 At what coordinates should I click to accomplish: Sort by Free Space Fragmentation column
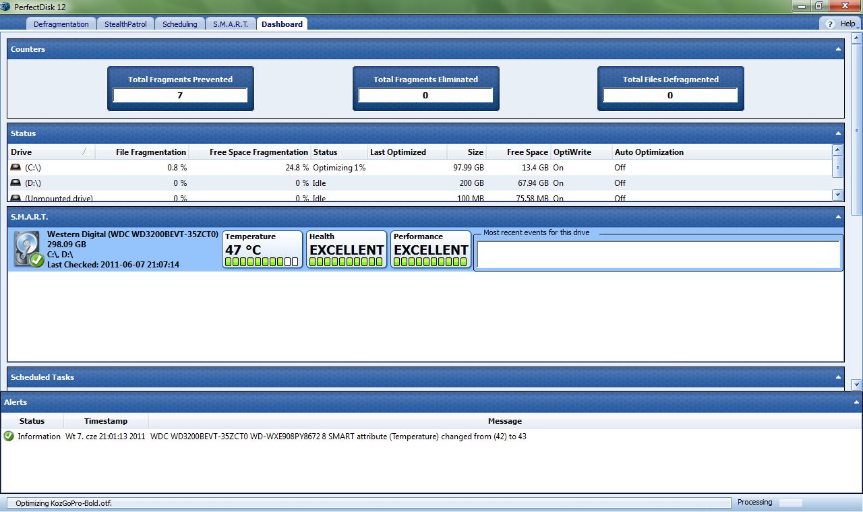(x=250, y=152)
